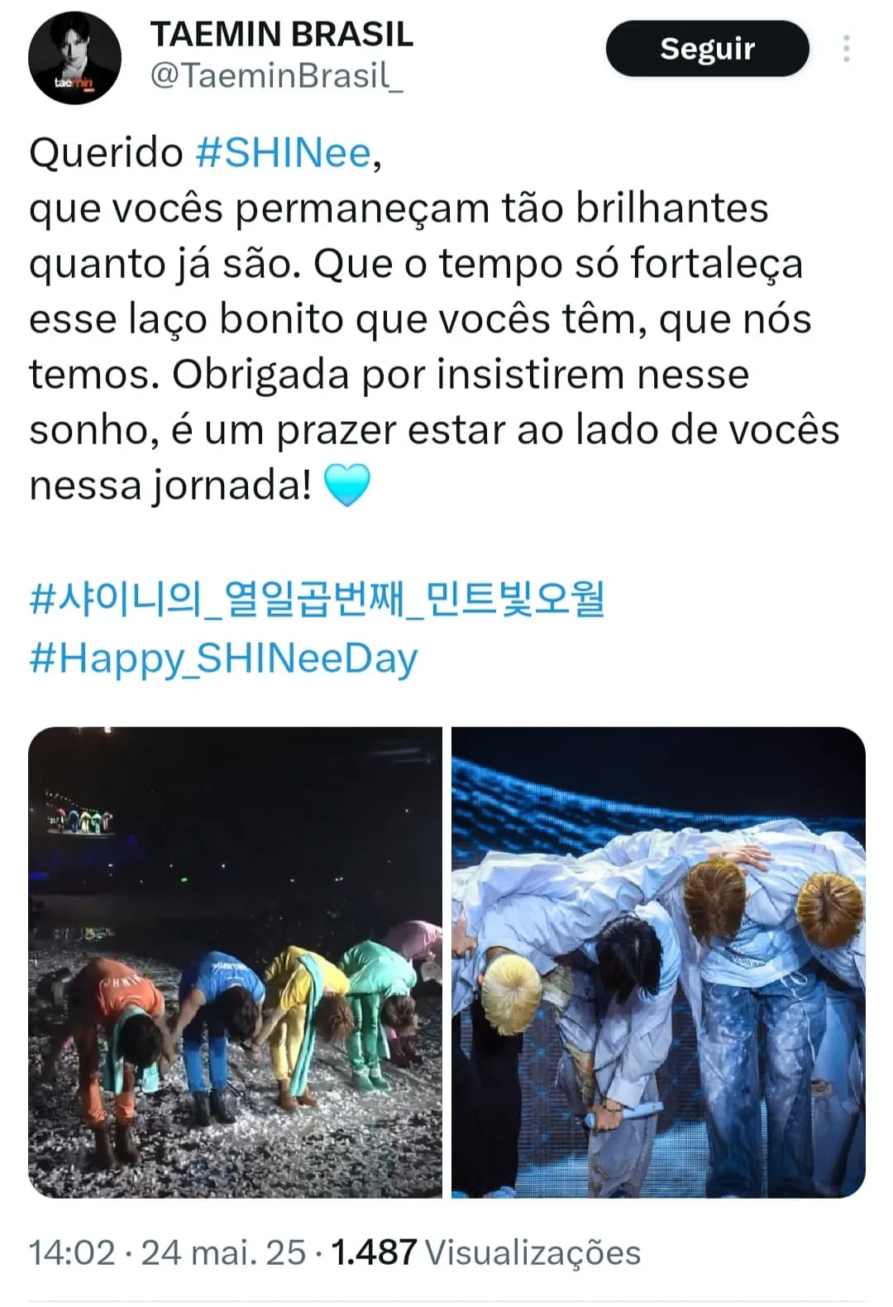Open the TAEMIN BRASIL profile avatar
893x1307 pixels.
[x=74, y=58]
